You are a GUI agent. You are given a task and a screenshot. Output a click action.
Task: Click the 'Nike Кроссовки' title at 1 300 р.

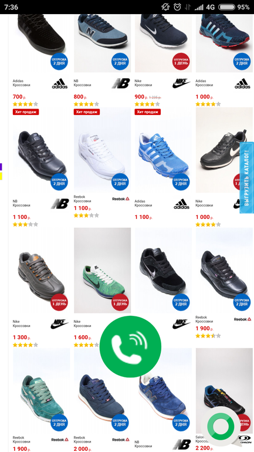click(x=21, y=323)
